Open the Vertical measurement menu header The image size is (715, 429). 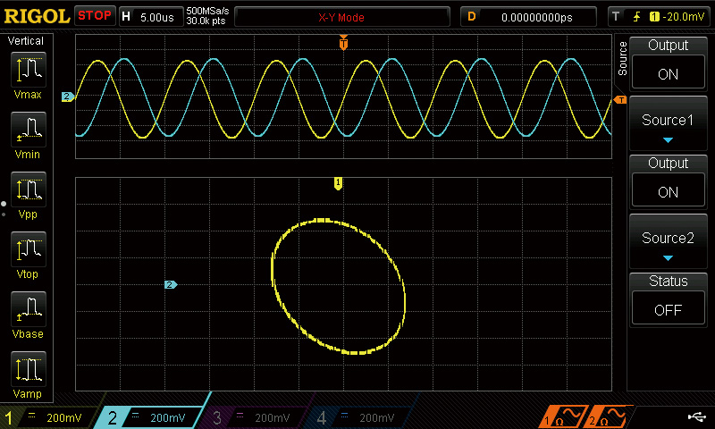[x=26, y=41]
